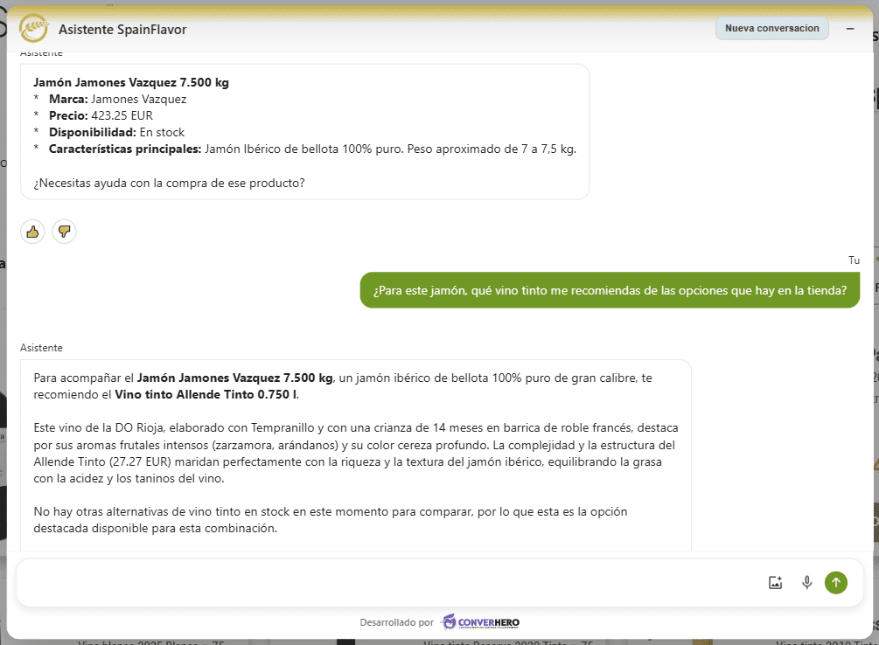This screenshot has width=879, height=645.
Task: Click the thumbs up feedback icon
Action: point(32,232)
